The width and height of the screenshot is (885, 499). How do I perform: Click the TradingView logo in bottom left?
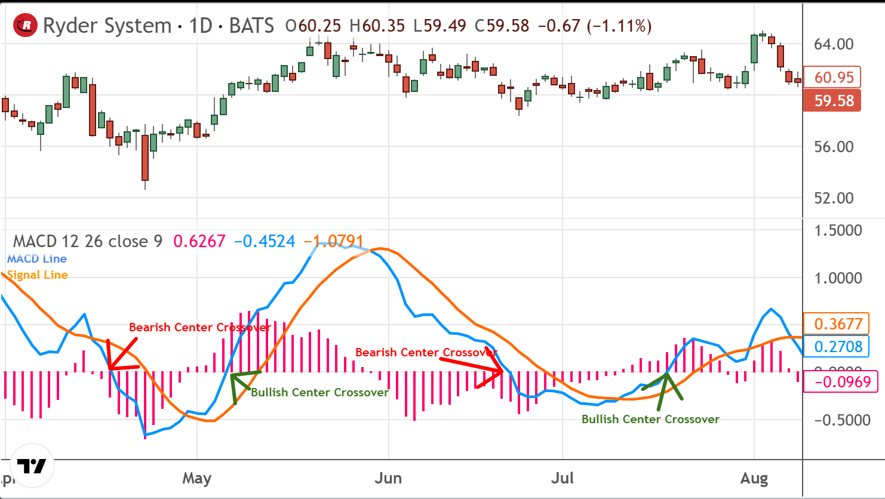32,466
